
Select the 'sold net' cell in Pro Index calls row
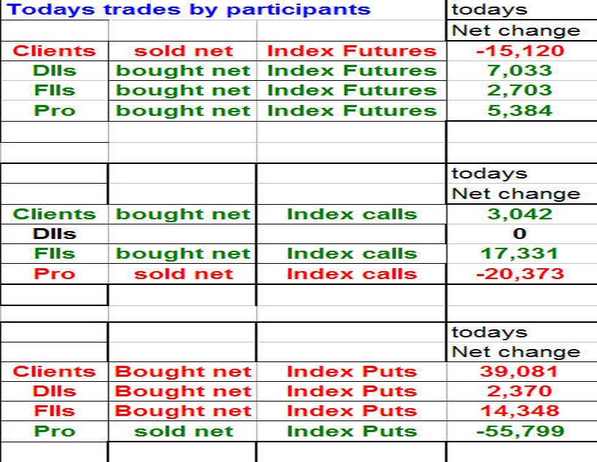click(x=183, y=274)
